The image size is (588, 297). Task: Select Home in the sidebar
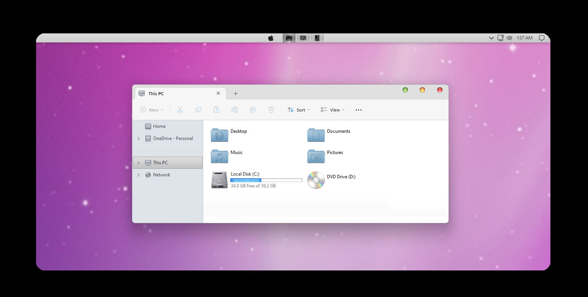click(159, 126)
